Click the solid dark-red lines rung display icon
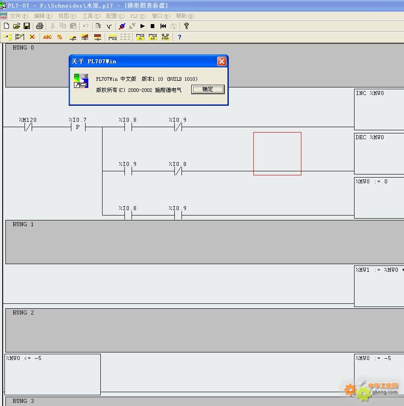This screenshot has height=406, width=404. pos(98,37)
